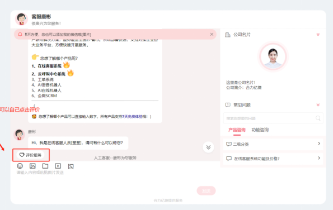Click the pink 发送 send button
The height and width of the screenshot is (210, 333).
point(206,190)
